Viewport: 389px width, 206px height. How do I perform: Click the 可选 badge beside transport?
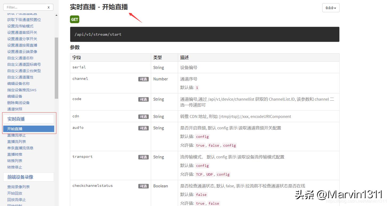point(143,157)
